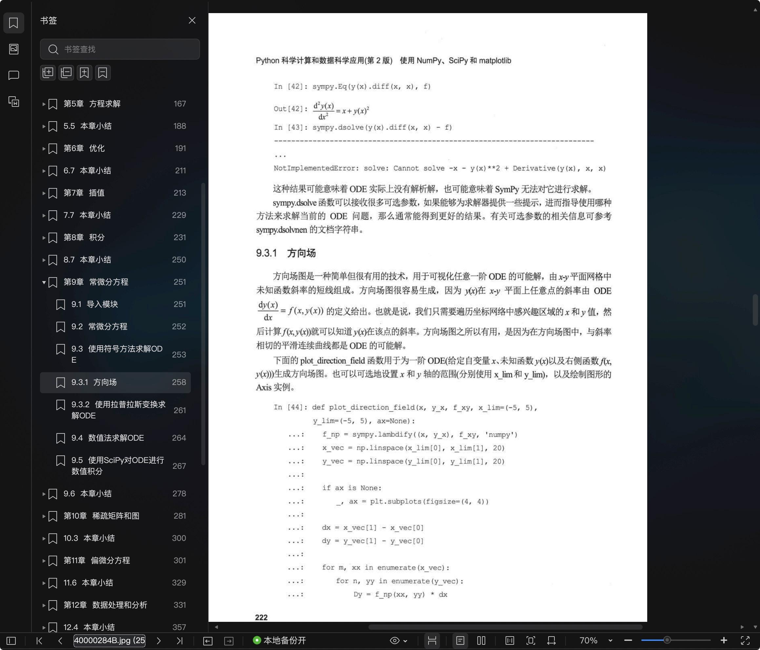Viewport: 760px width, 650px height.
Task: Expand the 5.5 本章小结 bookmark
Action: [x=44, y=126]
